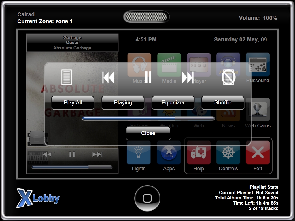Click the Play All button

point(73,103)
